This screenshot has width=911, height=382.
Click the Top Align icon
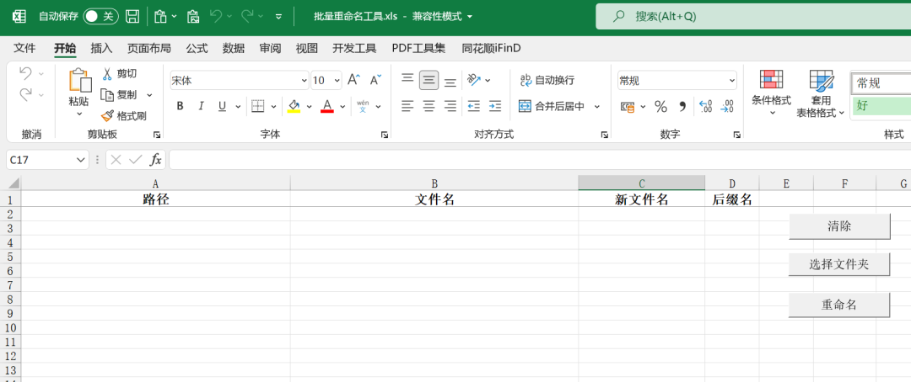click(x=408, y=80)
